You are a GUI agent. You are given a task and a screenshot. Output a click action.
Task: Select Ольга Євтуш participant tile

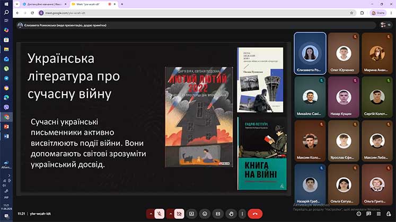click(344, 184)
